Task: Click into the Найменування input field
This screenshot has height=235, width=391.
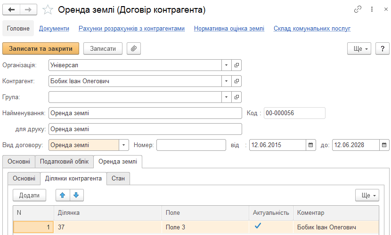Action: click(145, 113)
